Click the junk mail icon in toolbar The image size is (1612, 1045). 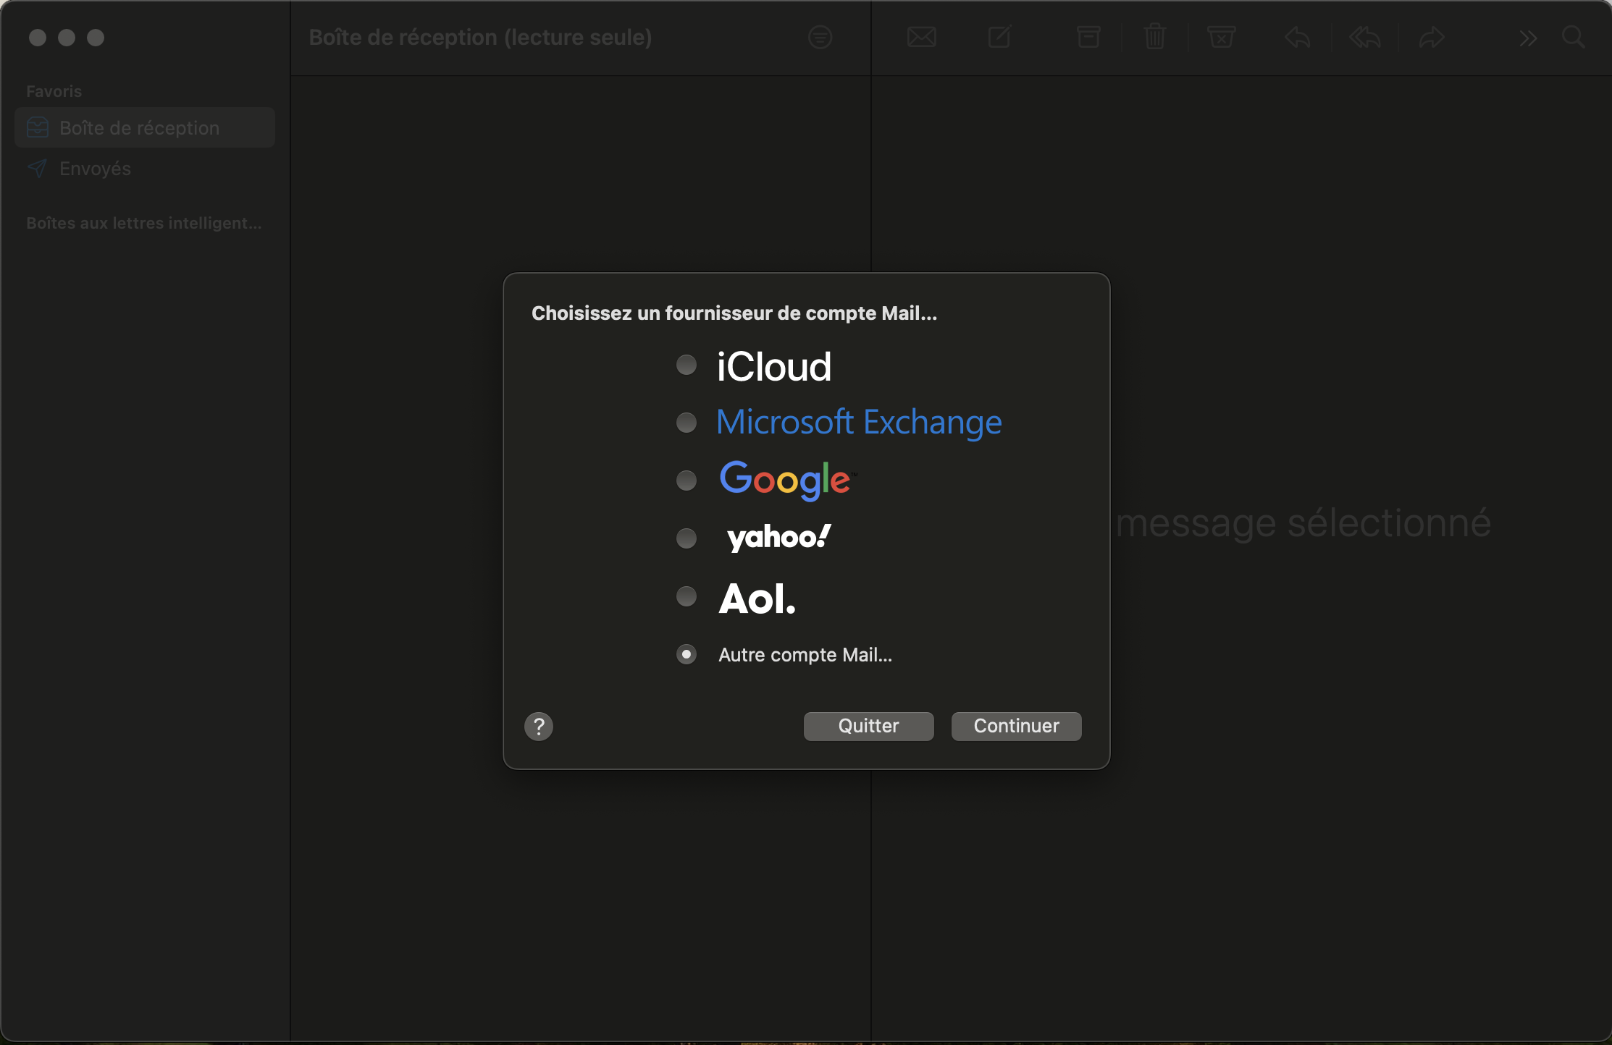coord(1221,37)
